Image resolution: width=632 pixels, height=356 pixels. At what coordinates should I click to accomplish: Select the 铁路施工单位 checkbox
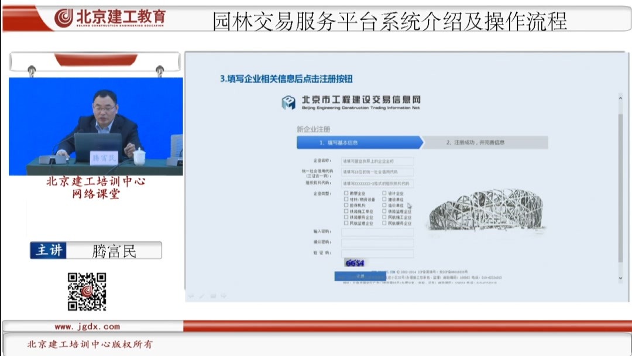(346, 211)
